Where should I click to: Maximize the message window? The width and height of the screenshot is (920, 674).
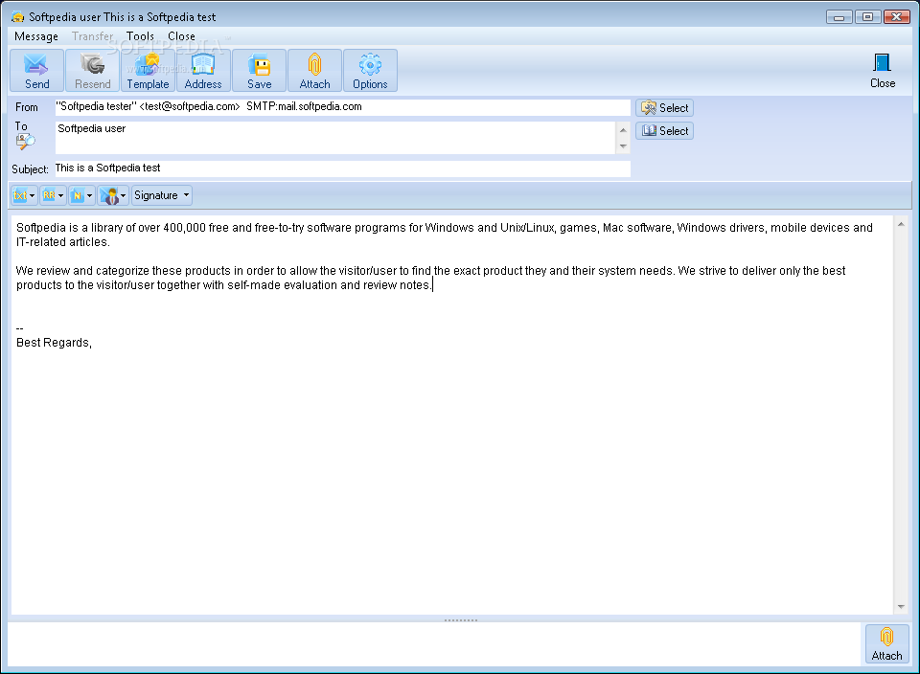pos(868,17)
